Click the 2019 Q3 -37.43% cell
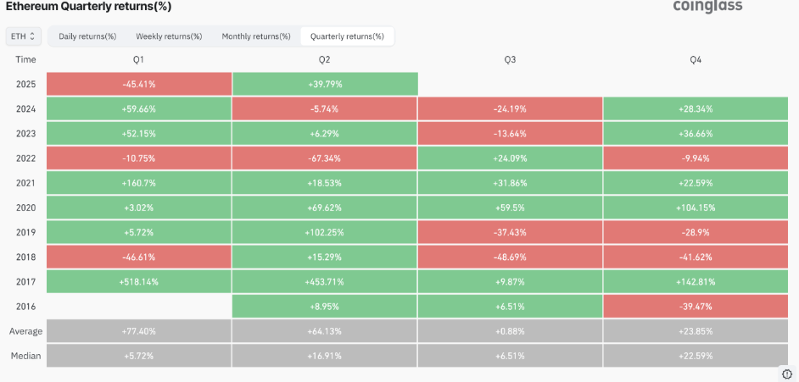This screenshot has height=382, width=799. pos(510,232)
